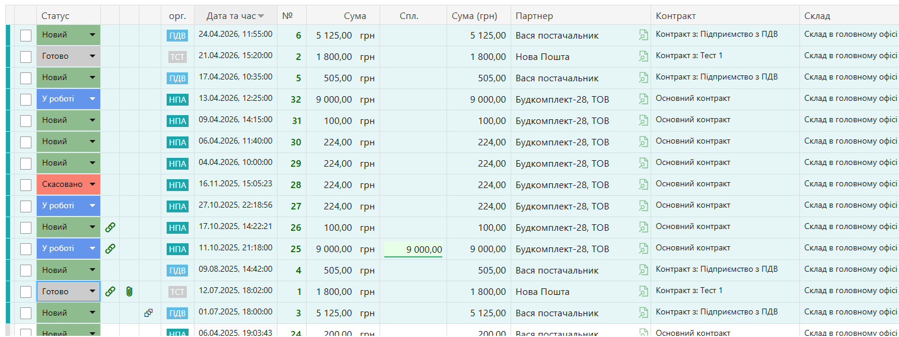The image size is (899, 337).
Task: Open У роботі status dropdown for order 27
Action: 68,206
